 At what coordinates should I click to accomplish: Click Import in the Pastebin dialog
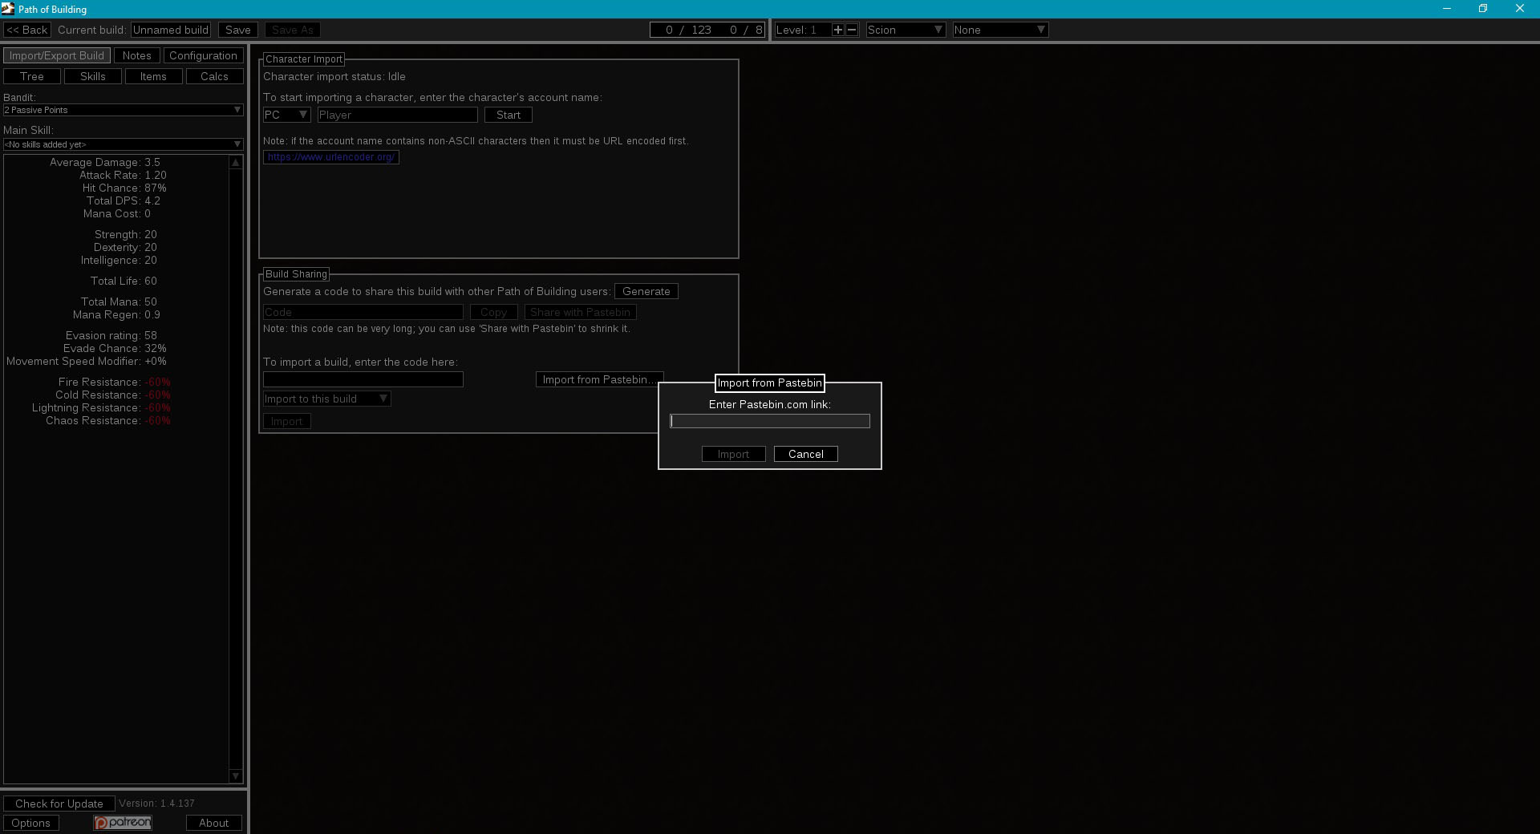[734, 454]
